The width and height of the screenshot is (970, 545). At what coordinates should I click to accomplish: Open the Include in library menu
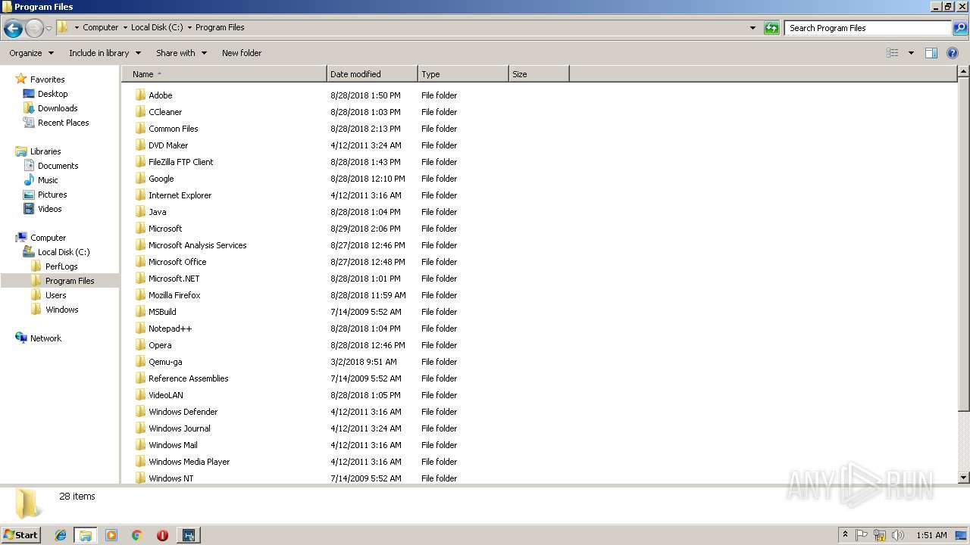(105, 53)
